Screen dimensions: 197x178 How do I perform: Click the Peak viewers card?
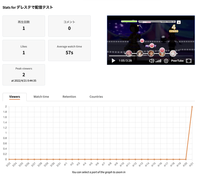tap(24, 75)
